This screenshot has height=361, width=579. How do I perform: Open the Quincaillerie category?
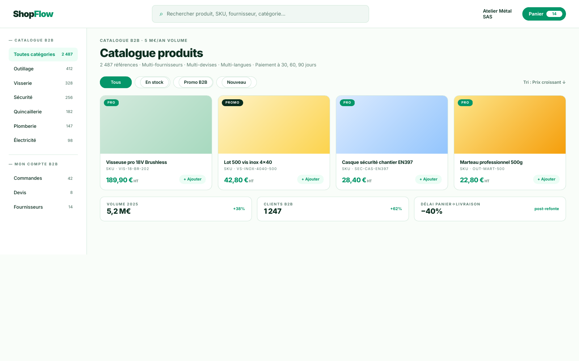(x=43, y=112)
